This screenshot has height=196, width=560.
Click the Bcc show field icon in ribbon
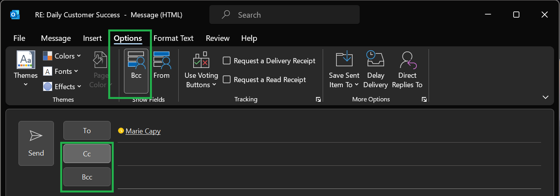click(136, 62)
